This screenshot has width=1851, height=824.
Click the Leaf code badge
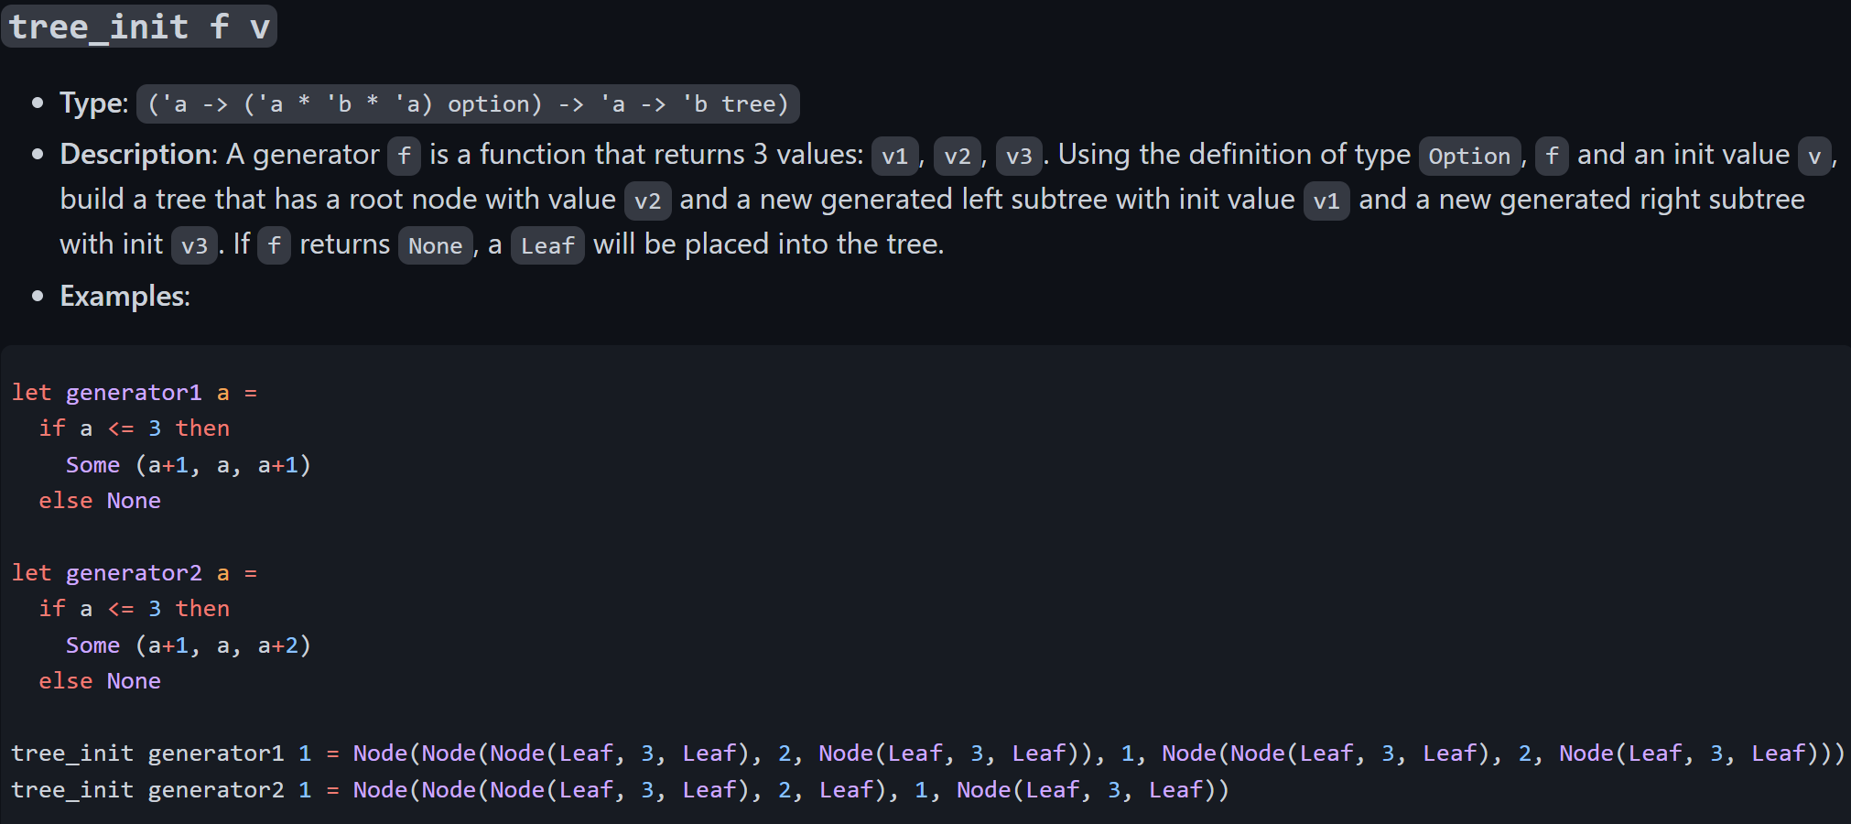coord(547,244)
